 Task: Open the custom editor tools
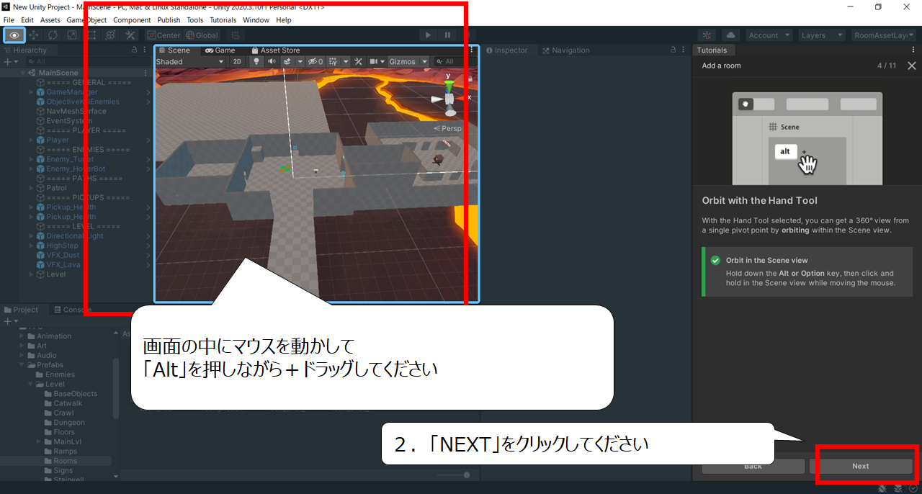coord(130,35)
